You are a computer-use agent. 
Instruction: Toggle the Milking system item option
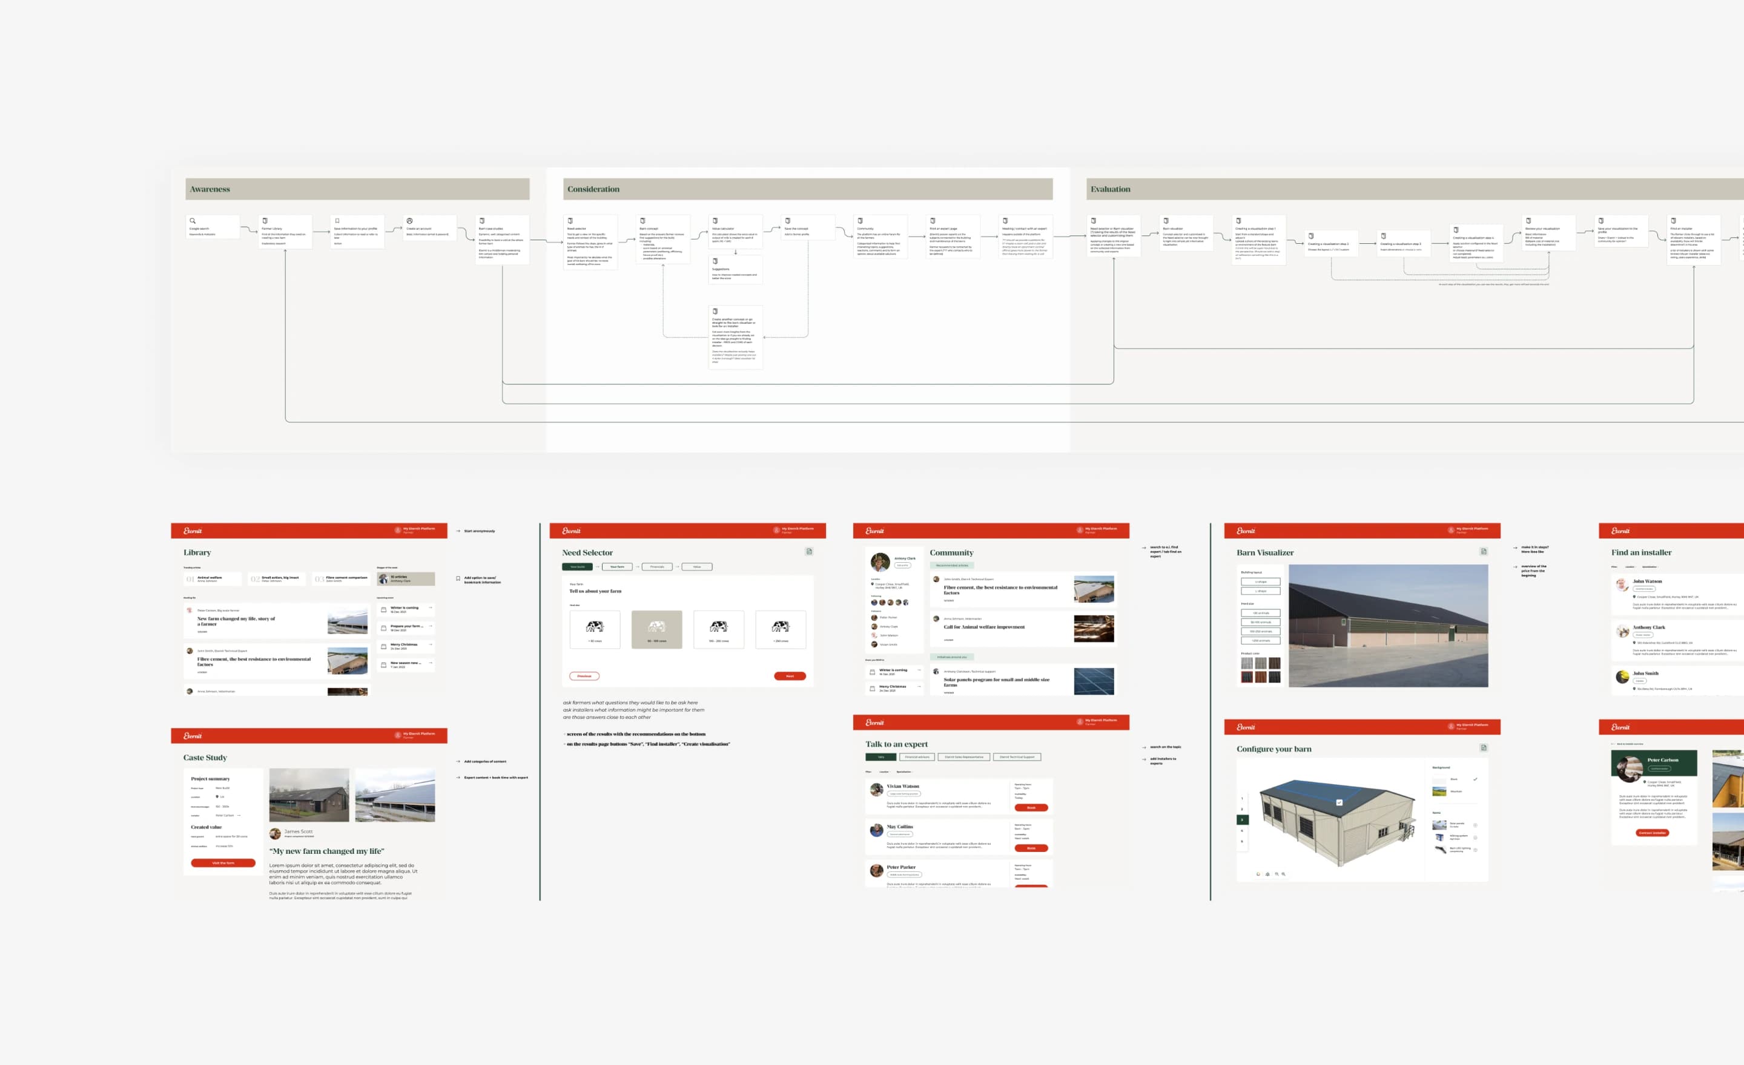pyautogui.click(x=1476, y=838)
